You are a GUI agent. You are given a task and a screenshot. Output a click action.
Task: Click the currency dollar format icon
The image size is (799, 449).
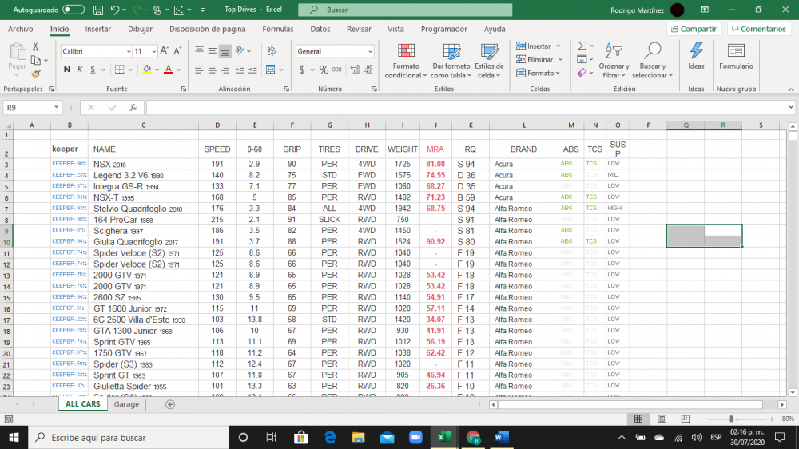pyautogui.click(x=302, y=70)
